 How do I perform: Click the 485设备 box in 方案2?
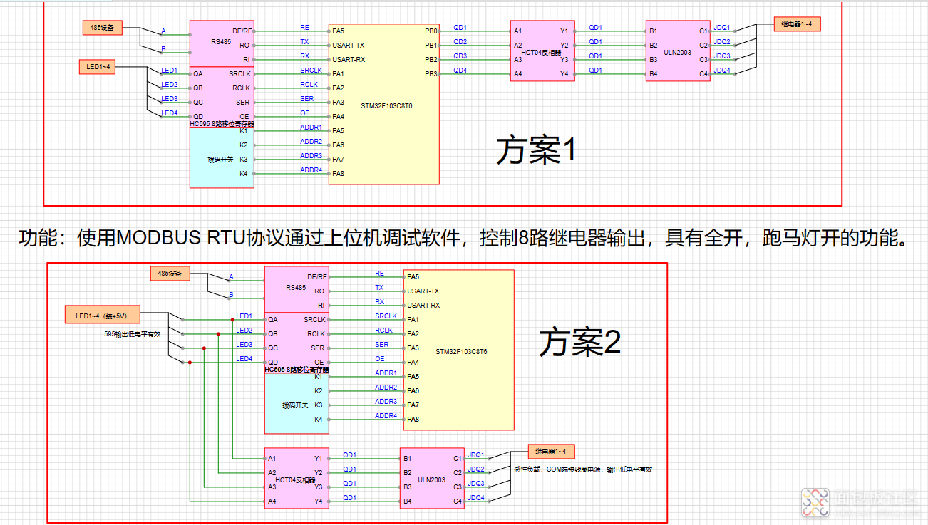(x=170, y=273)
